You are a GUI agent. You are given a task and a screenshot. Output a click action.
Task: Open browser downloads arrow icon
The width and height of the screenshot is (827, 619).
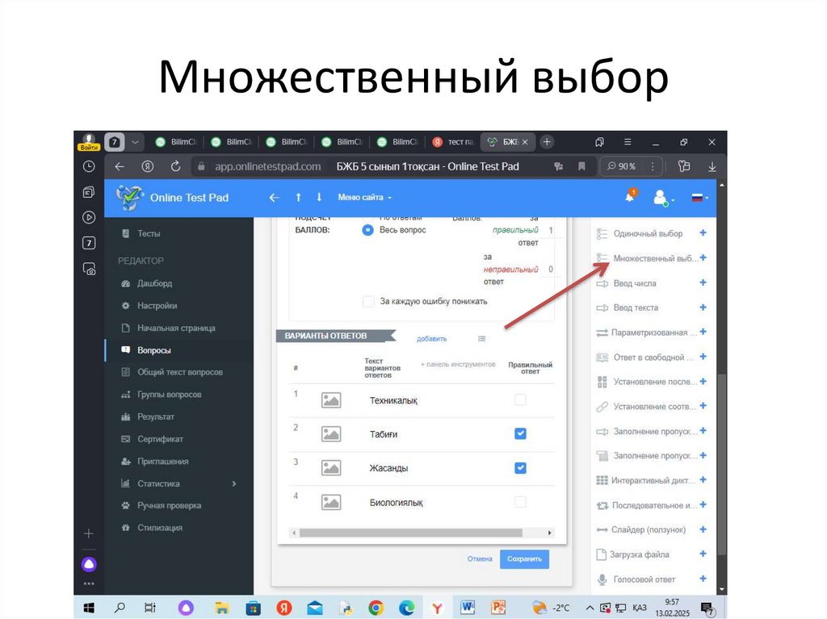point(712,166)
